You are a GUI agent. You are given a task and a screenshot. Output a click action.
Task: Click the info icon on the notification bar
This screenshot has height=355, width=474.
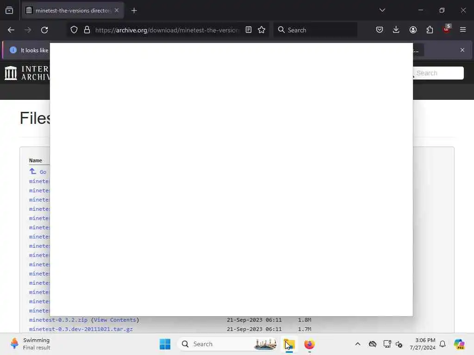pos(13,50)
